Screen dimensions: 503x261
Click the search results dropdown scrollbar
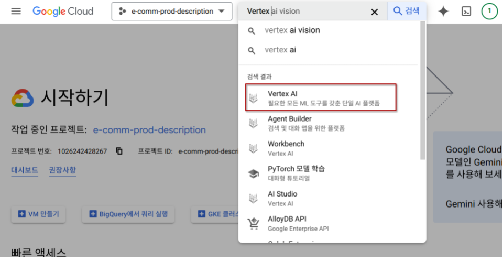(423, 91)
